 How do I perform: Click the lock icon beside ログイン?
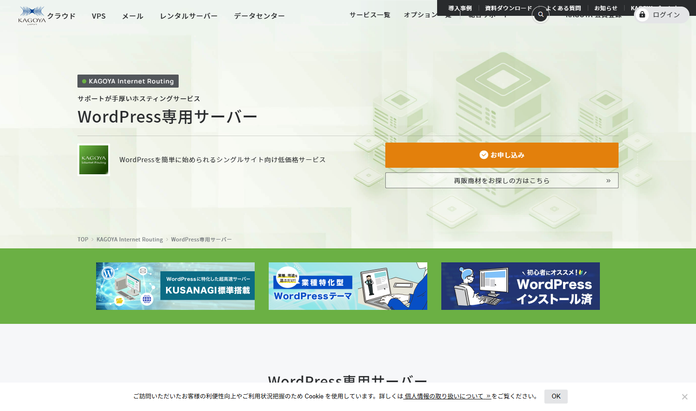pyautogui.click(x=642, y=14)
